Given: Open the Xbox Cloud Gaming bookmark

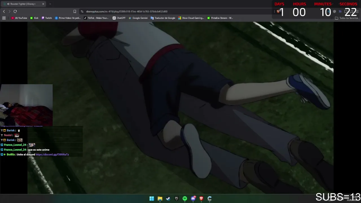Looking at the screenshot, I should pyautogui.click(x=191, y=18).
